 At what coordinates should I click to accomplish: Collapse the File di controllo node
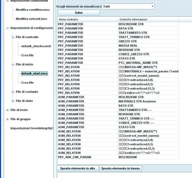13,37
